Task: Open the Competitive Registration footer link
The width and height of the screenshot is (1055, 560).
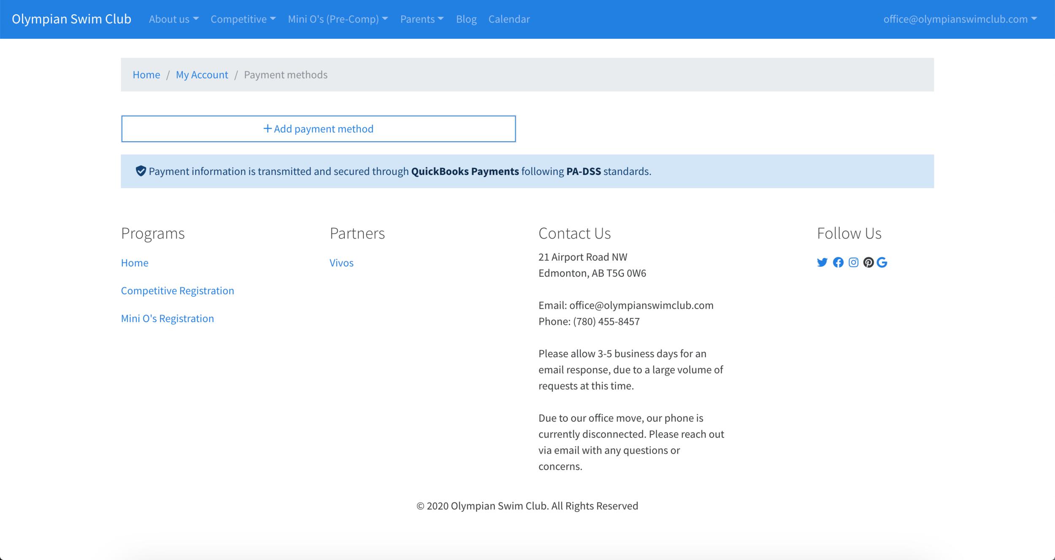Action: [x=177, y=291]
